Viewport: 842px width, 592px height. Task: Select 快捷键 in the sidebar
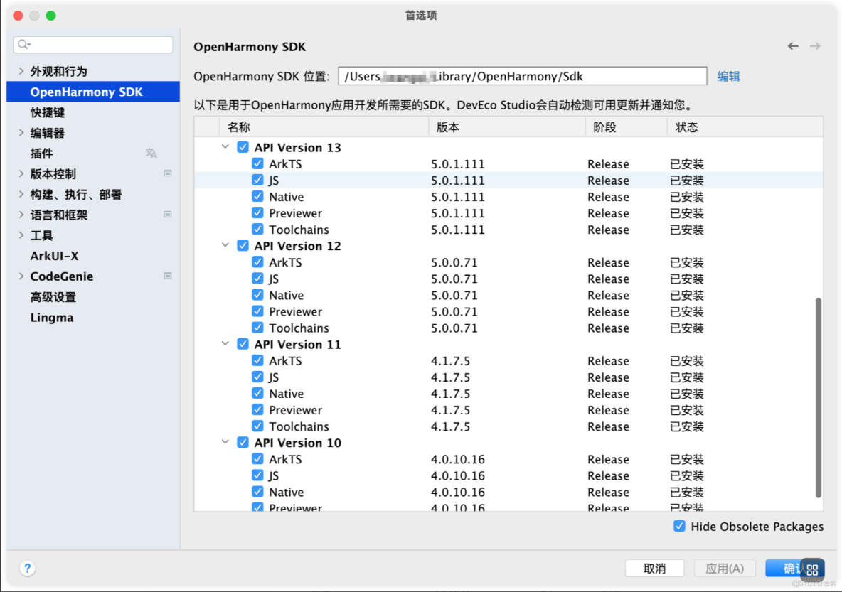pos(46,112)
